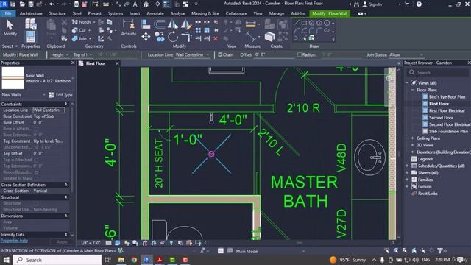Select the Line draw tool
The image size is (471, 265).
click(x=297, y=23)
